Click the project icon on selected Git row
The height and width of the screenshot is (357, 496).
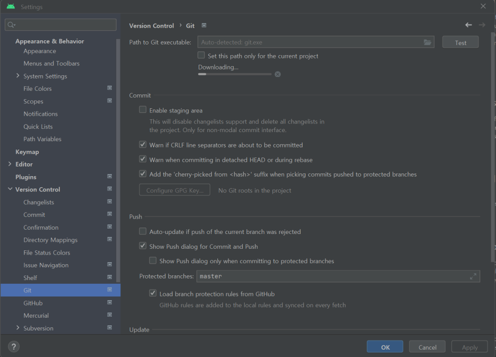click(x=110, y=290)
